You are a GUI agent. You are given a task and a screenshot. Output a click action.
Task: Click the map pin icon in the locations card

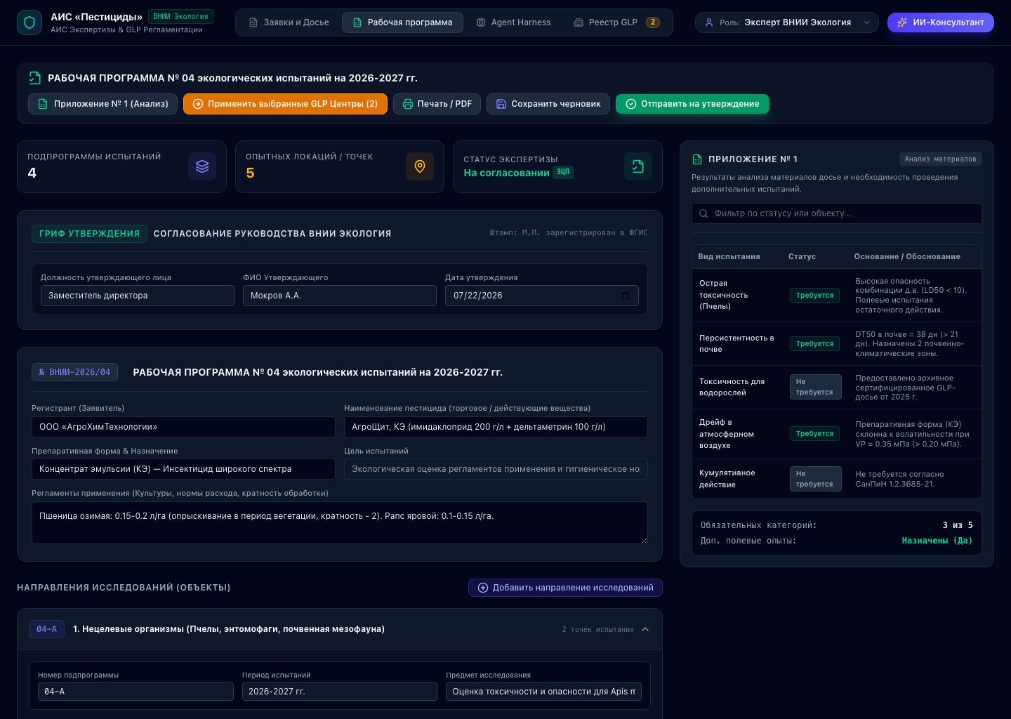pyautogui.click(x=420, y=166)
